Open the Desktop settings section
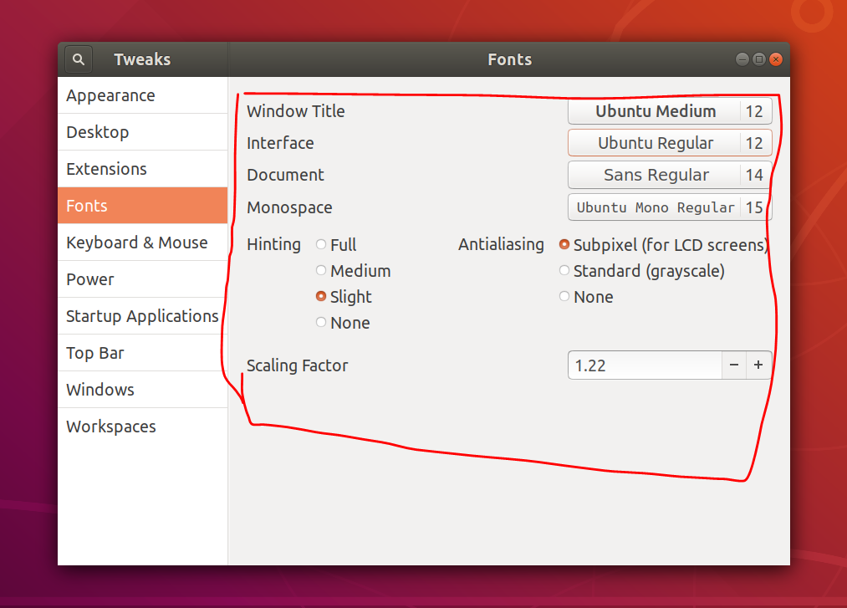This screenshot has width=847, height=608. pos(97,132)
